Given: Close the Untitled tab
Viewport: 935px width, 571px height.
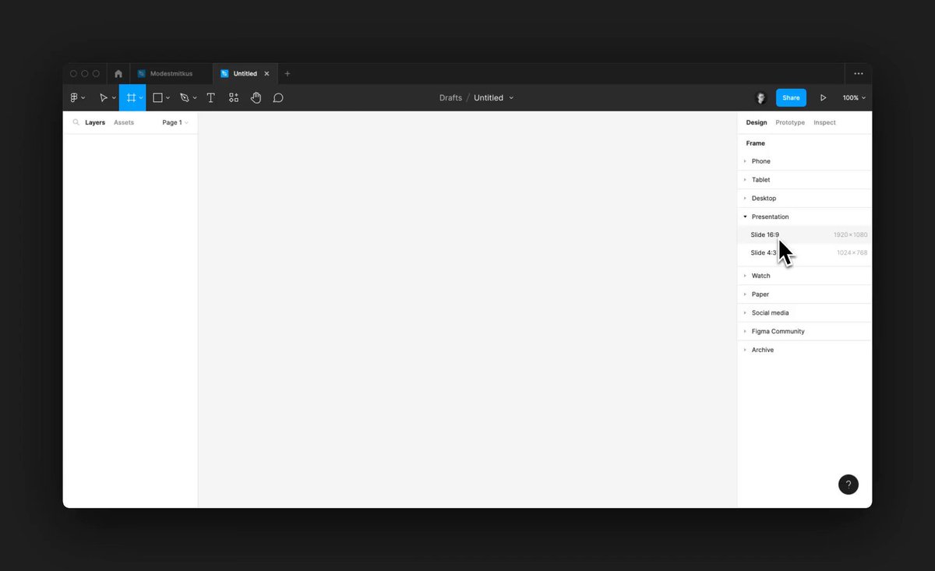Looking at the screenshot, I should click(266, 74).
